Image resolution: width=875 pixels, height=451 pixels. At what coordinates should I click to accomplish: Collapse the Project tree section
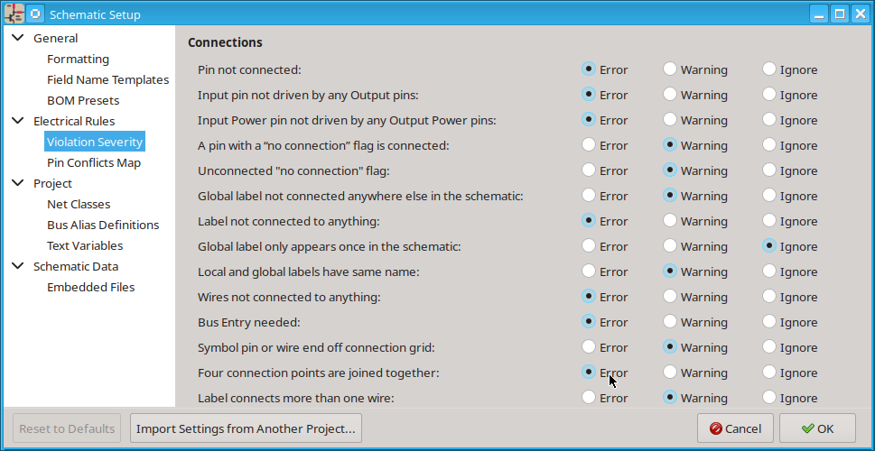pos(17,183)
